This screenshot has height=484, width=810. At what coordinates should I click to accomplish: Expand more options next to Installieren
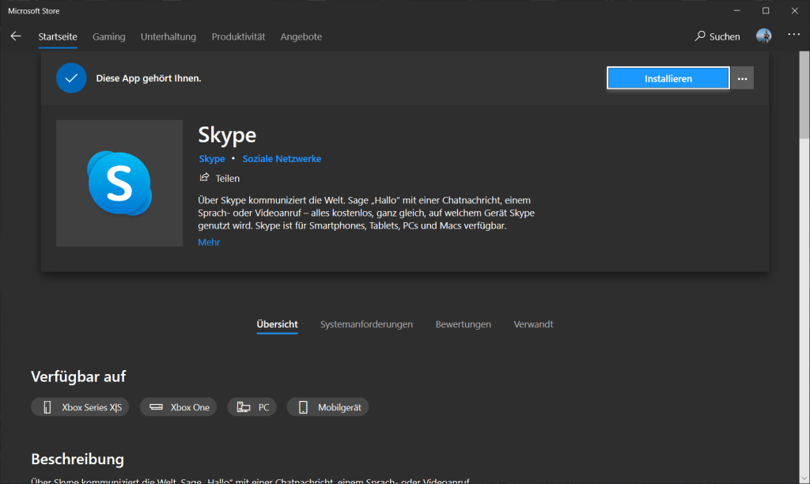pos(742,78)
